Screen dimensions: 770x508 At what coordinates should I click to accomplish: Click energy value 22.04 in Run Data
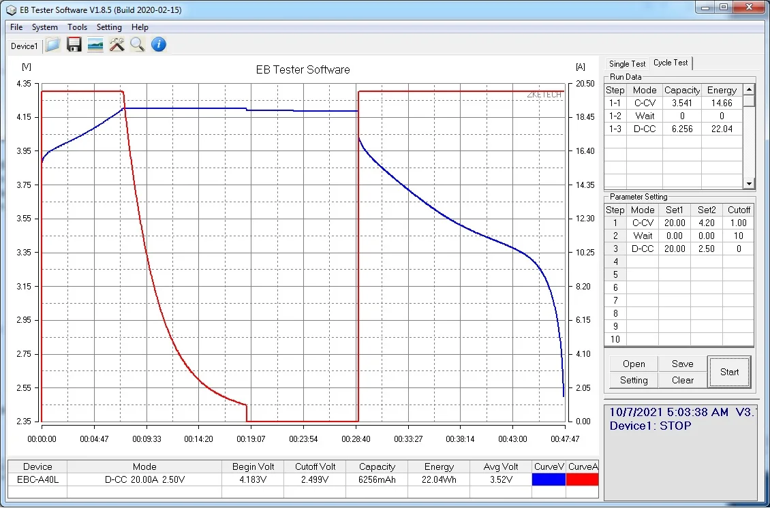pyautogui.click(x=722, y=129)
